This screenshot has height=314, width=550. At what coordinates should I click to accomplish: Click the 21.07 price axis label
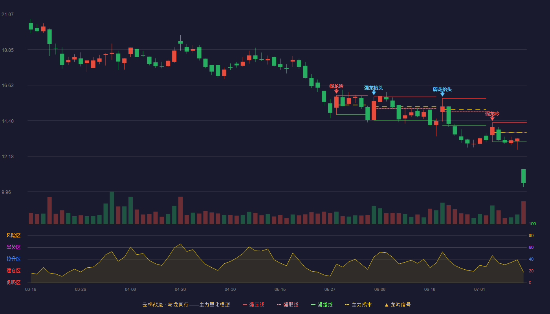pyautogui.click(x=7, y=15)
